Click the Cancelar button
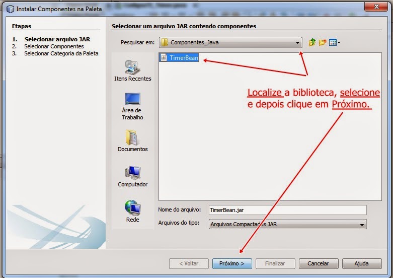The height and width of the screenshot is (278, 393). point(319,264)
